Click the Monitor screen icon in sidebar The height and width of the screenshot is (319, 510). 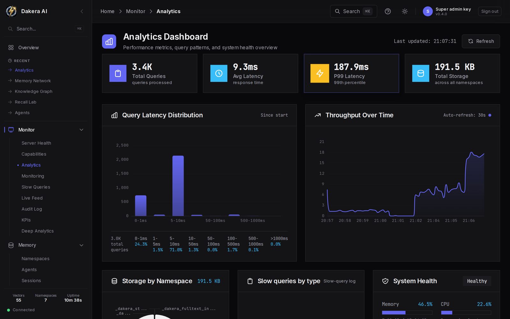point(11,130)
